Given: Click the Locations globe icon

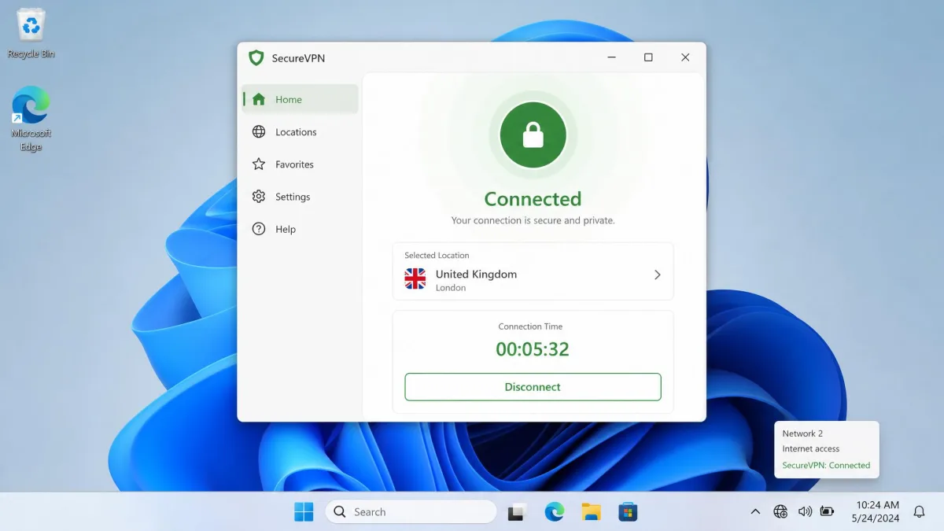Looking at the screenshot, I should pyautogui.click(x=259, y=132).
